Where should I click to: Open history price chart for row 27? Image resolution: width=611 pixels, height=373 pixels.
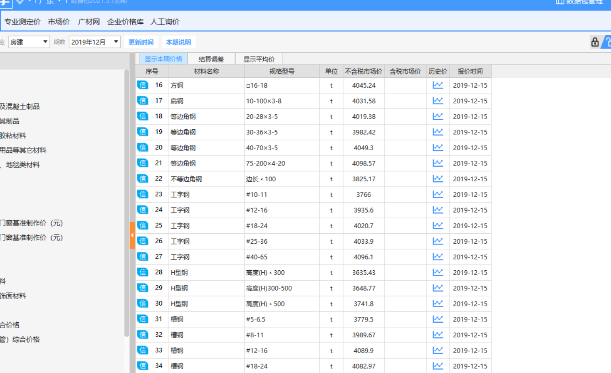click(438, 257)
